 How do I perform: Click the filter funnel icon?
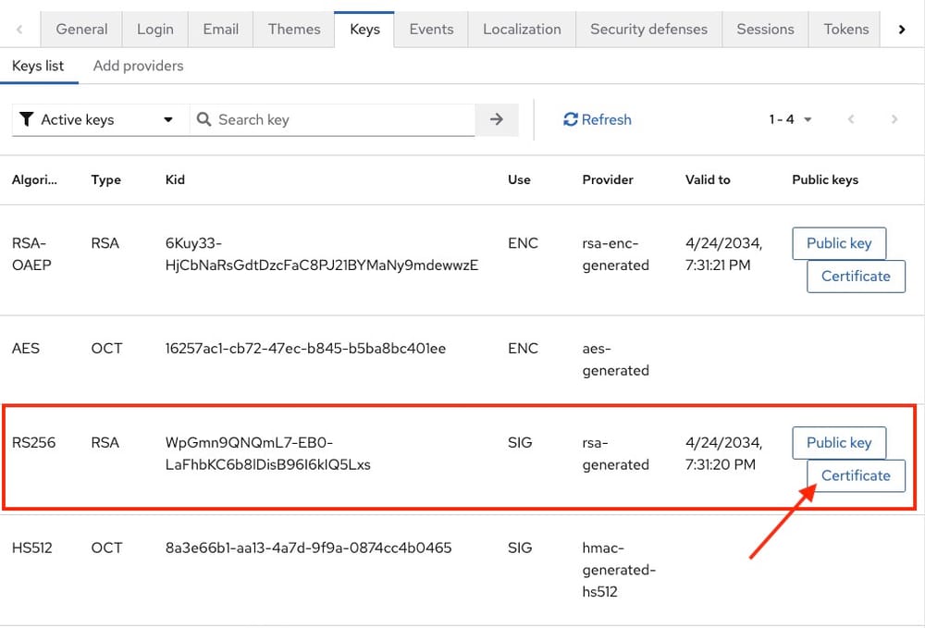27,119
